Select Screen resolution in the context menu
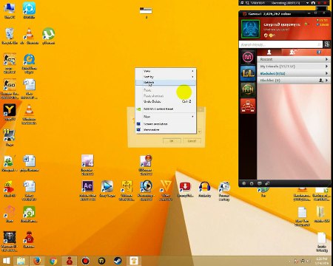 click(166, 124)
